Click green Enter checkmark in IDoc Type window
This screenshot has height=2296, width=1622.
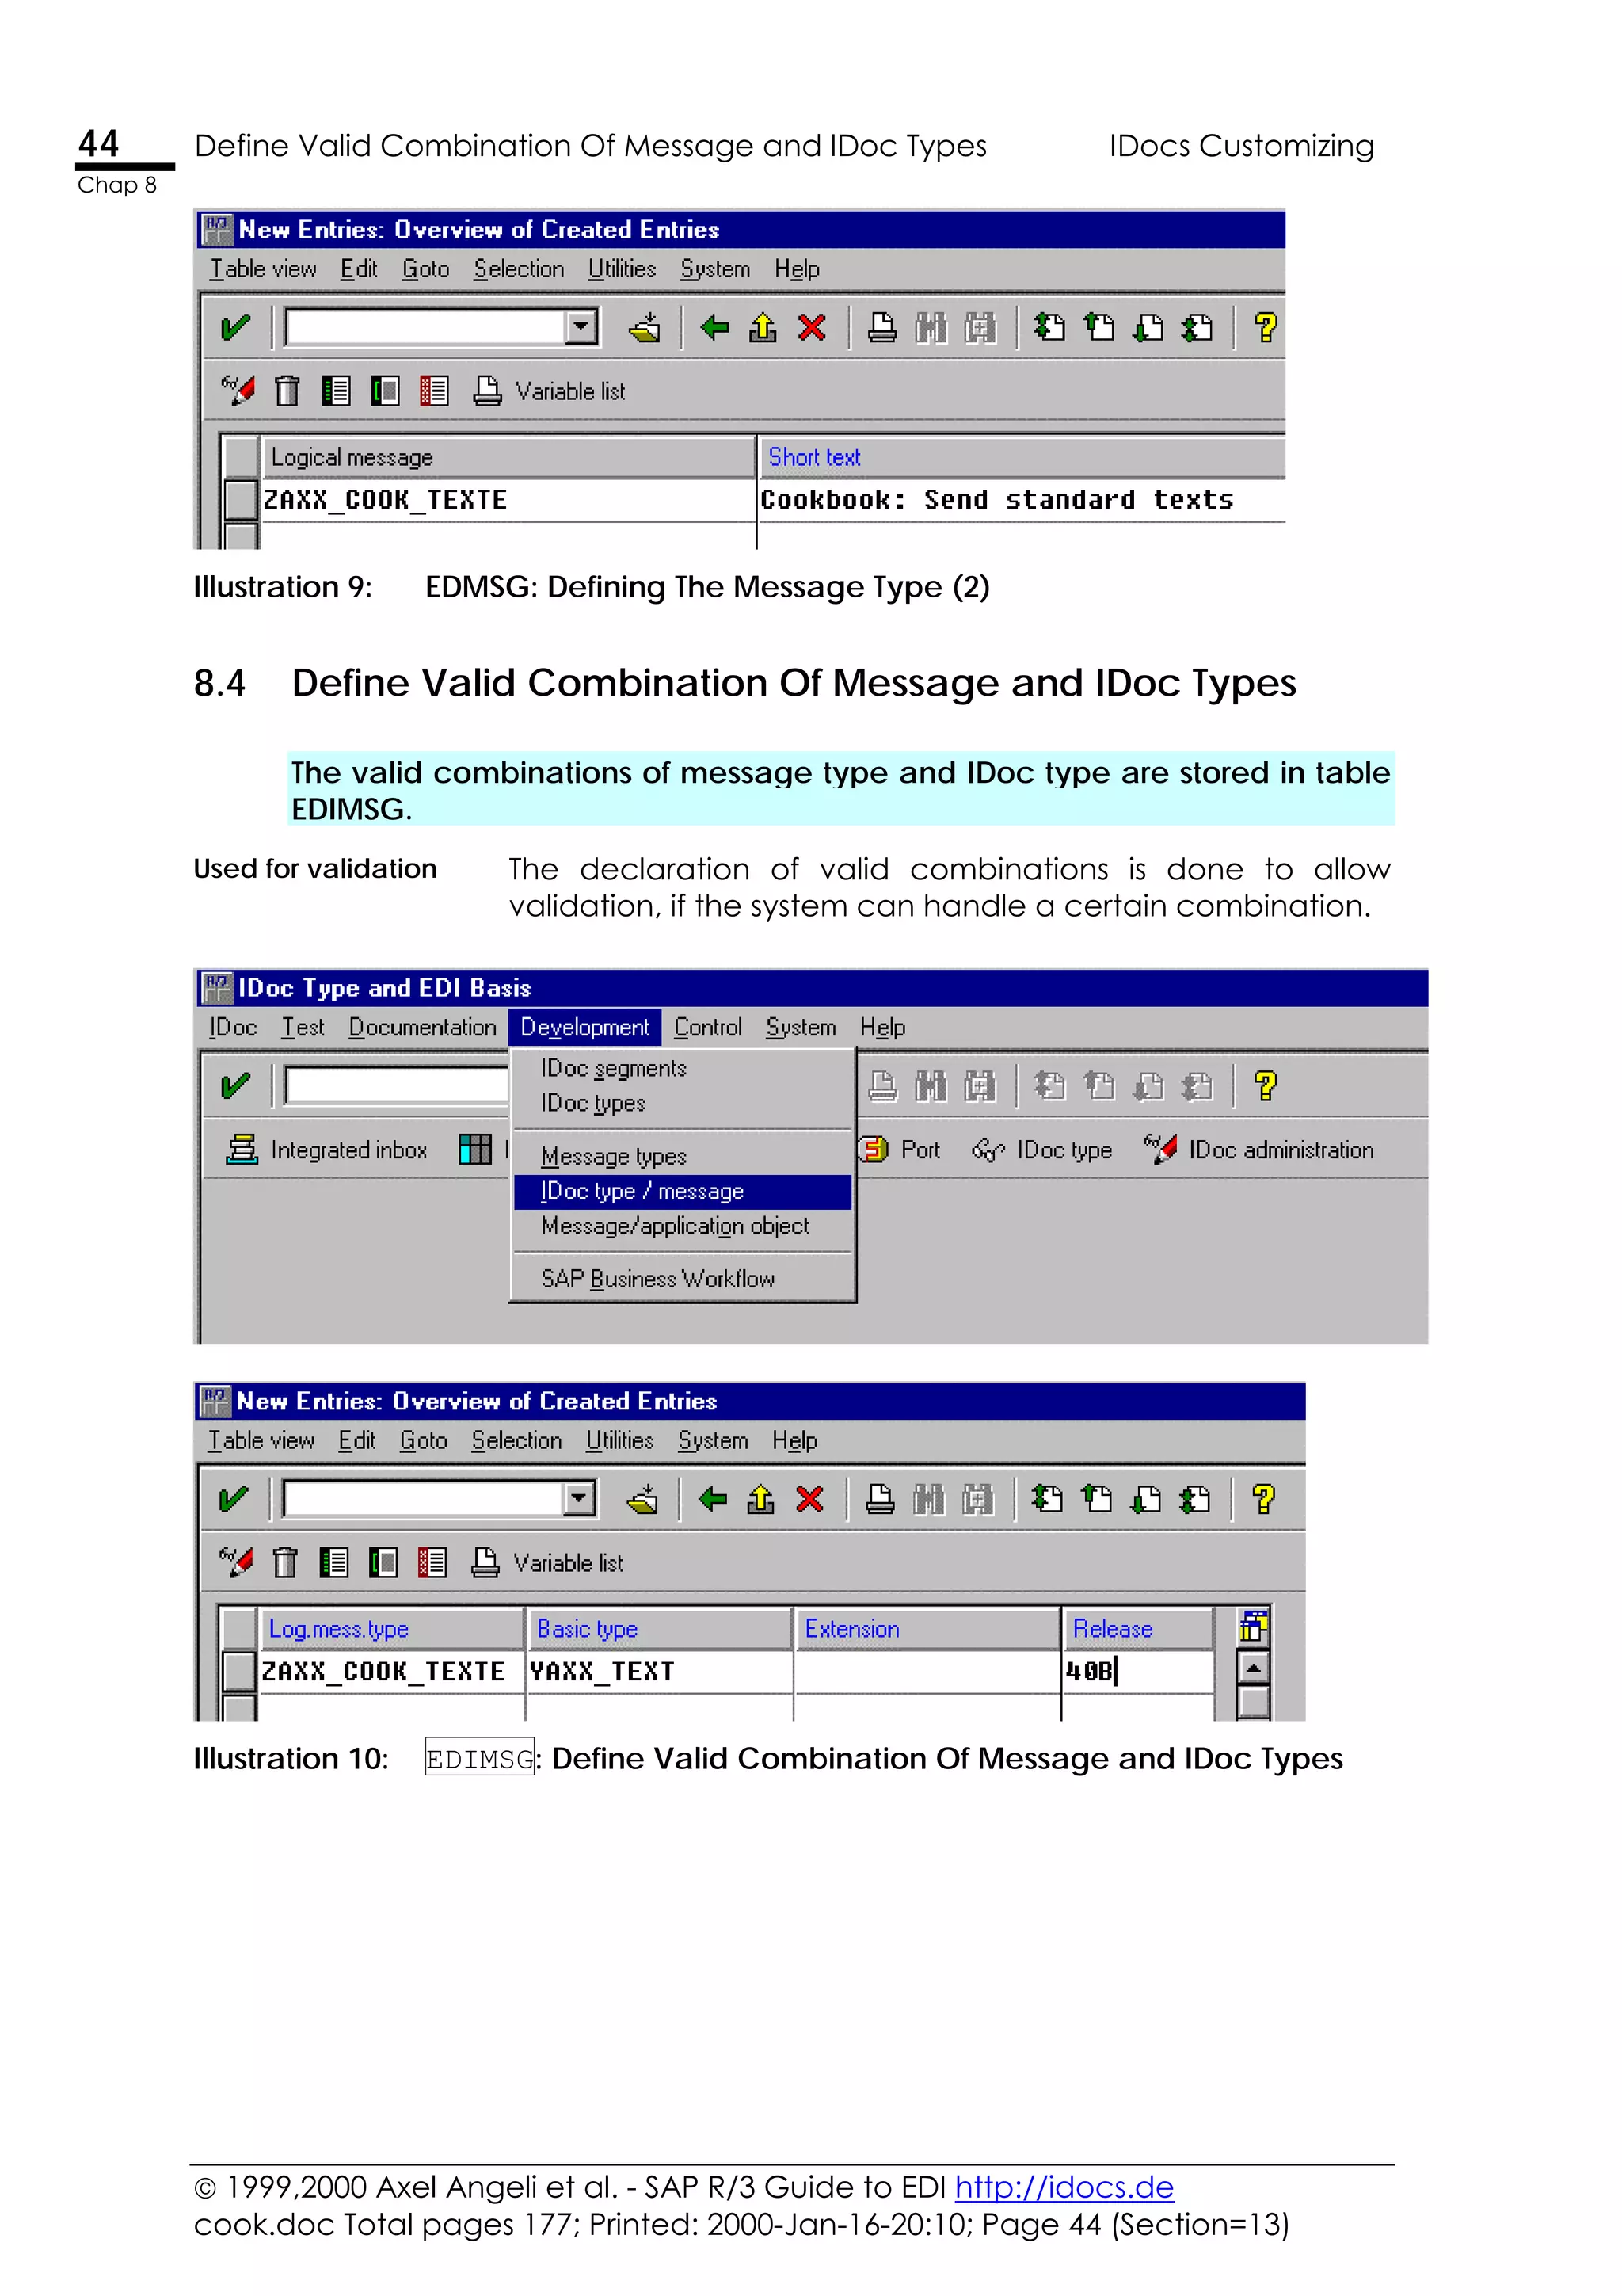point(235,1086)
